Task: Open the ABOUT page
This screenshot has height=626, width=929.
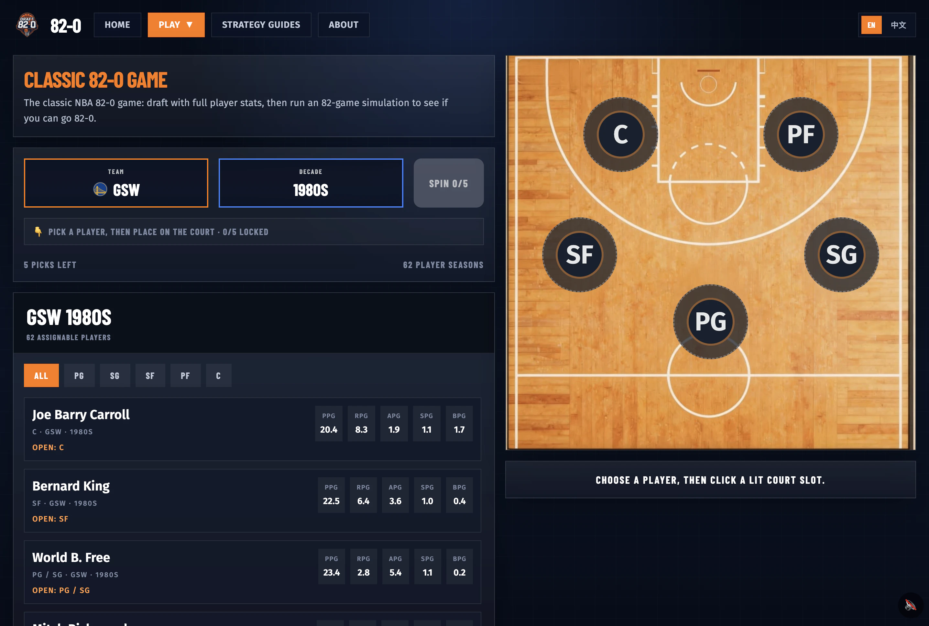Action: [344, 25]
